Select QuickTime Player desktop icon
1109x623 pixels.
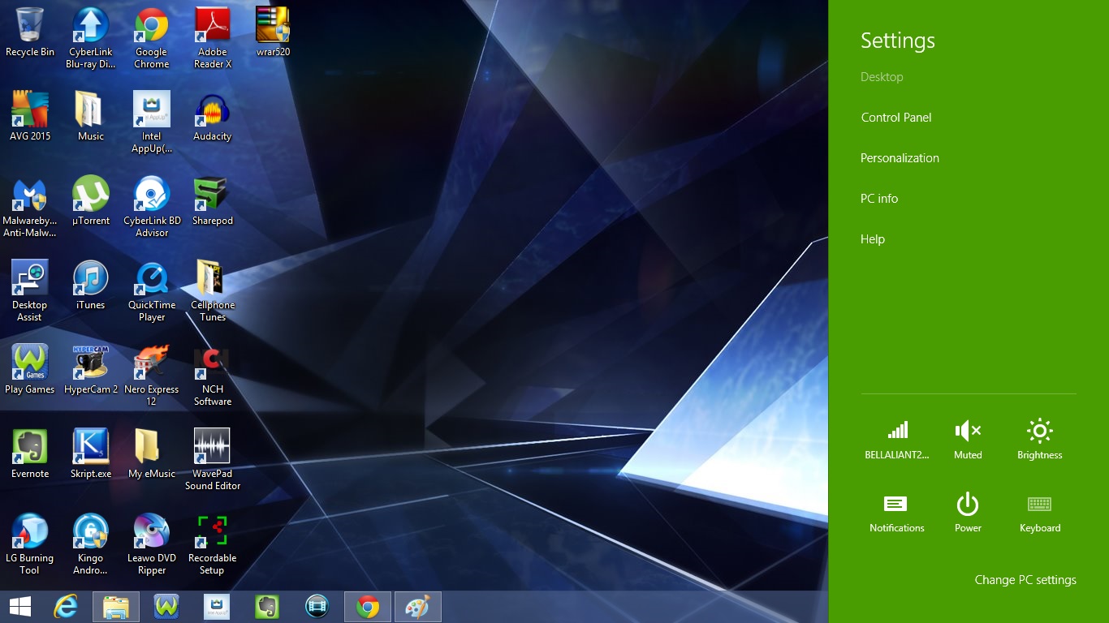click(152, 291)
